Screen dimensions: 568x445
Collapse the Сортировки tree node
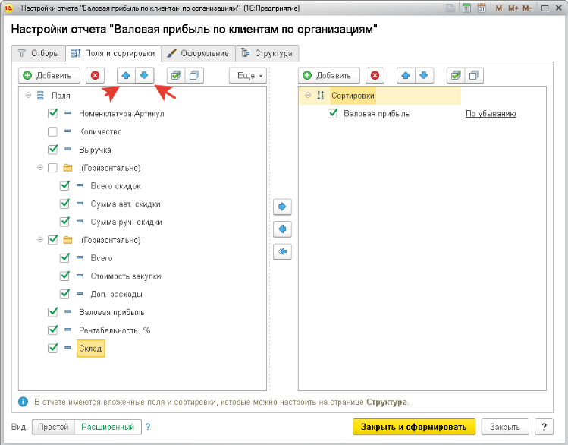coord(308,96)
